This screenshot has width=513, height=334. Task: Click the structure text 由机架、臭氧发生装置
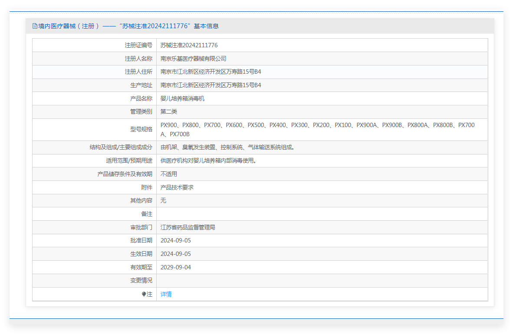(x=227, y=147)
